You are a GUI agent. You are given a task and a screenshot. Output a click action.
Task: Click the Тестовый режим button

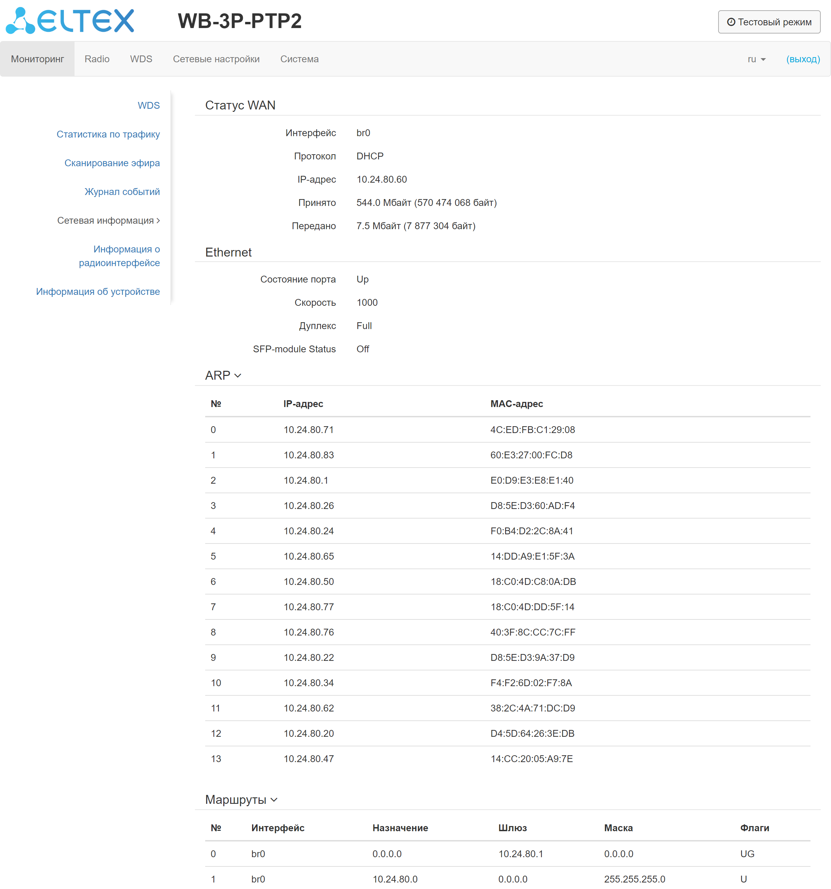769,22
